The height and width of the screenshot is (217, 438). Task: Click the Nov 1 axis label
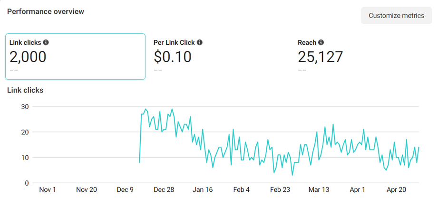click(48, 190)
